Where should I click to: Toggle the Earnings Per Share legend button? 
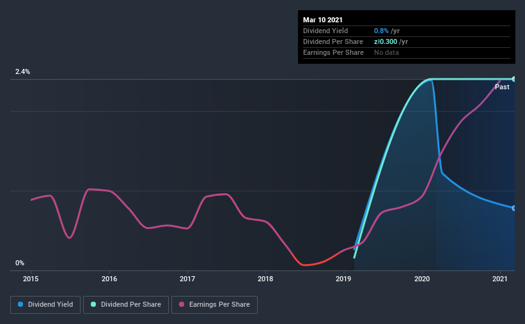[214, 305]
